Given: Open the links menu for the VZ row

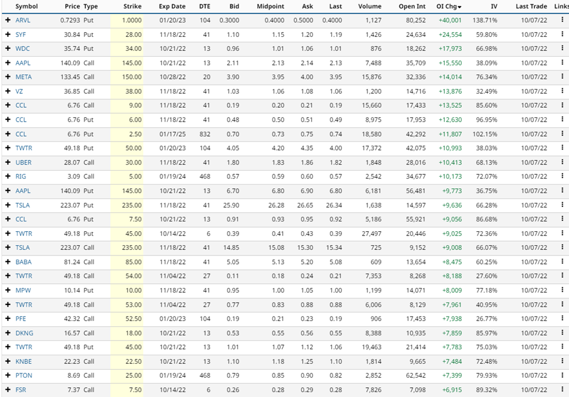Looking at the screenshot, I should pos(562,91).
